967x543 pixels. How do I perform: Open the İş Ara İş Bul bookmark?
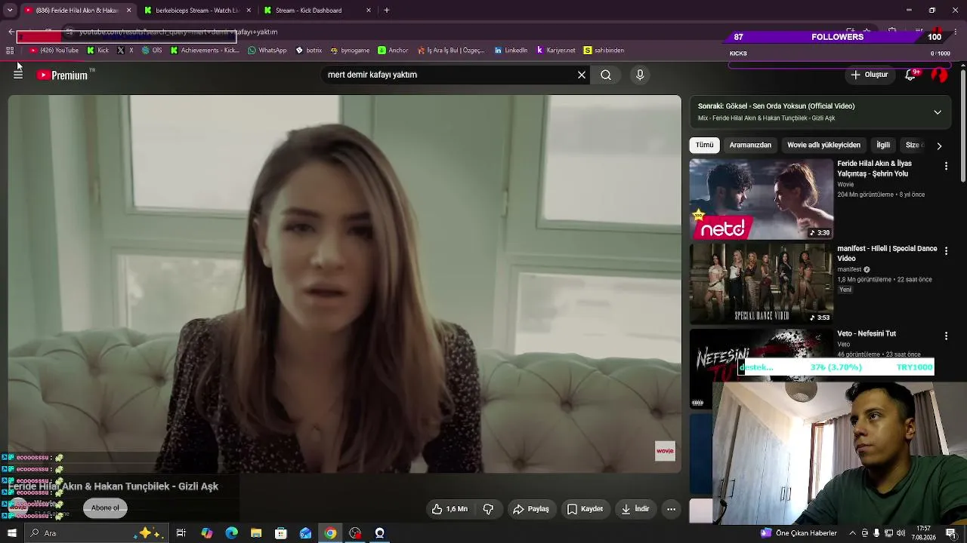pos(451,51)
